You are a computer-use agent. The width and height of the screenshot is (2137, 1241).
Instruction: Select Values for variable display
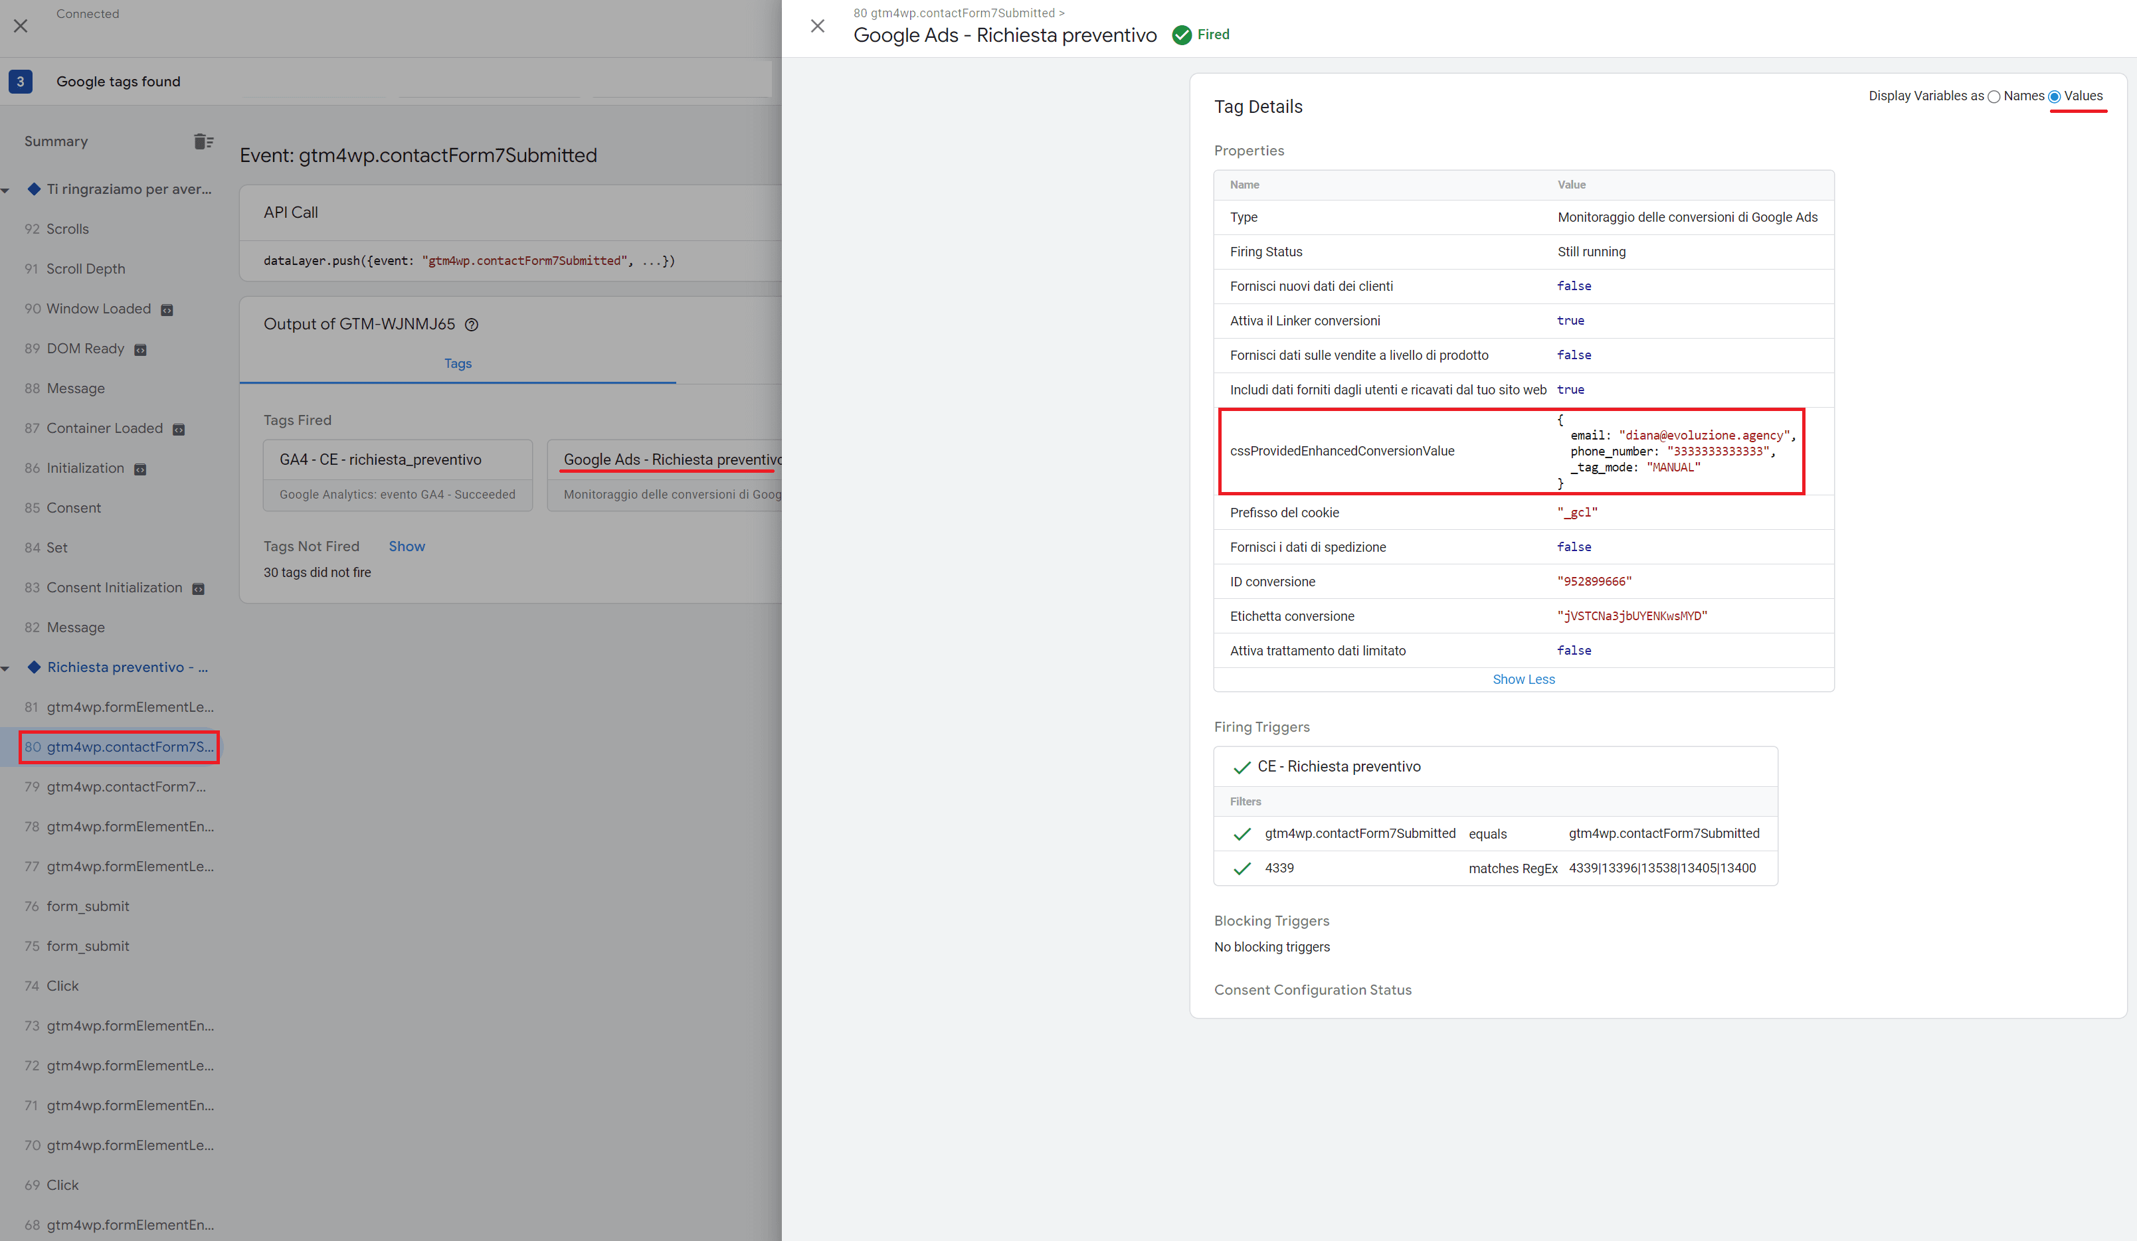pos(2055,97)
